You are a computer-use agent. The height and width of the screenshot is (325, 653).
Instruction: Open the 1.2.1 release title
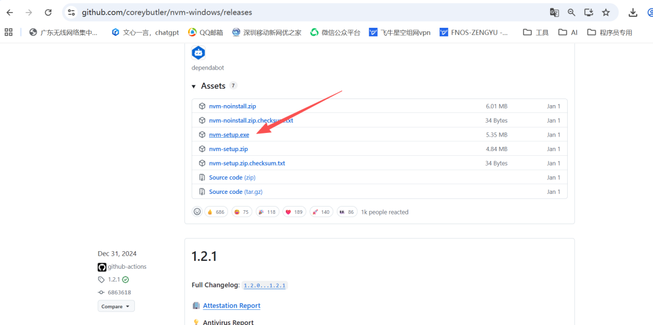point(204,256)
